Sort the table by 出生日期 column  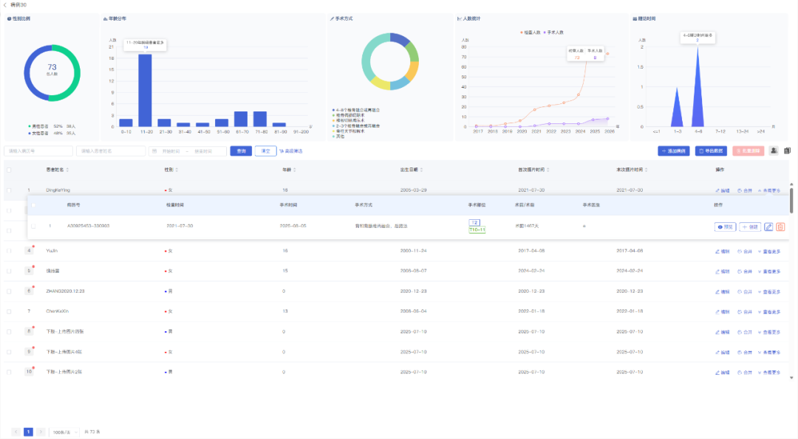421,170
